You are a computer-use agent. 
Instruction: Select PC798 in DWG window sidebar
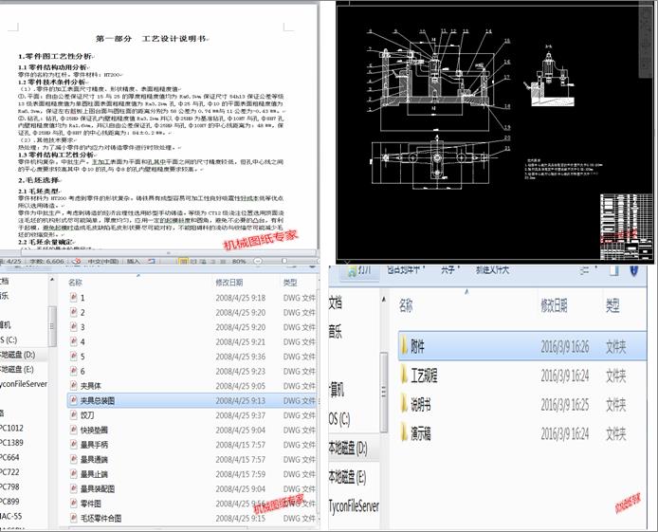tap(9, 486)
